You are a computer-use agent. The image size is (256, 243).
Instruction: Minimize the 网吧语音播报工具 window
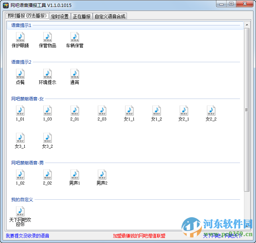tap(221, 4)
